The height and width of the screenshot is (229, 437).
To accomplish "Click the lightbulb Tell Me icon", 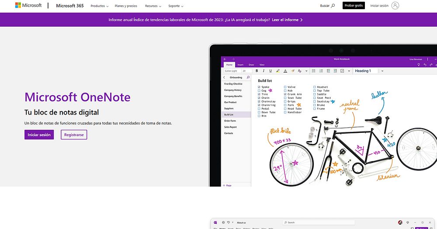I will [418, 65].
